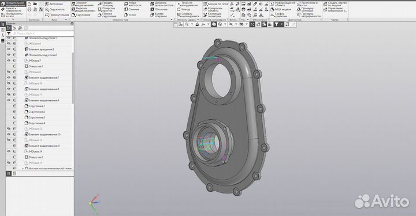Toggle visibility eye for Элемент выдавливания:10
Image resolution: width=416 pixels, height=216 pixels.
click(9, 134)
